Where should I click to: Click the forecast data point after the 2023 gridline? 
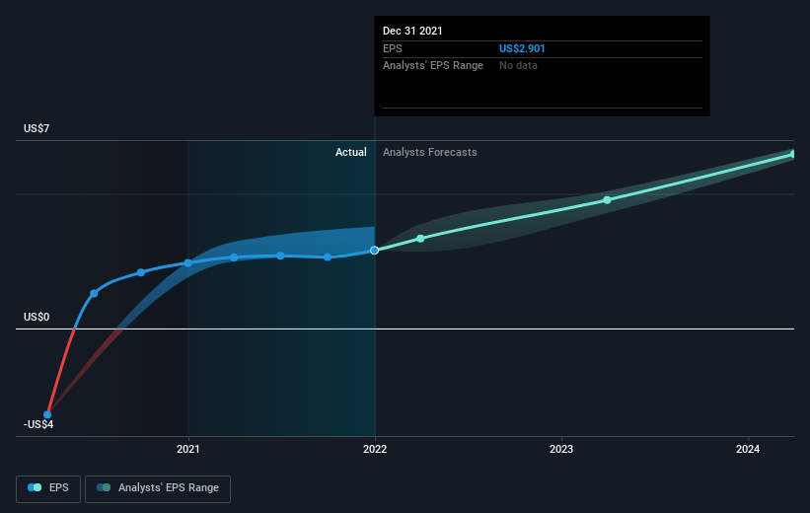click(607, 200)
